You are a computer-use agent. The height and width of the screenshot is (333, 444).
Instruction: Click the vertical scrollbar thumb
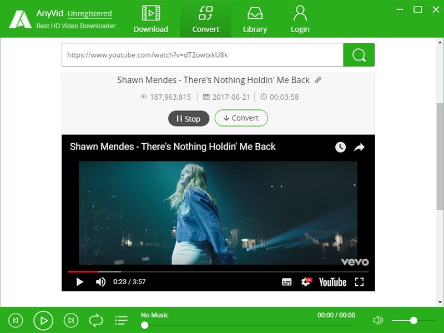(x=440, y=157)
